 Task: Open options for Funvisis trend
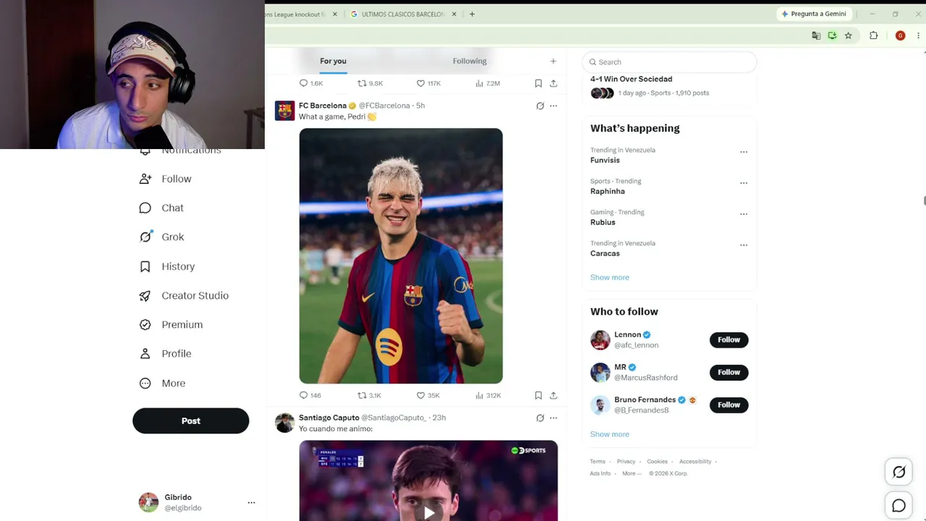743,152
